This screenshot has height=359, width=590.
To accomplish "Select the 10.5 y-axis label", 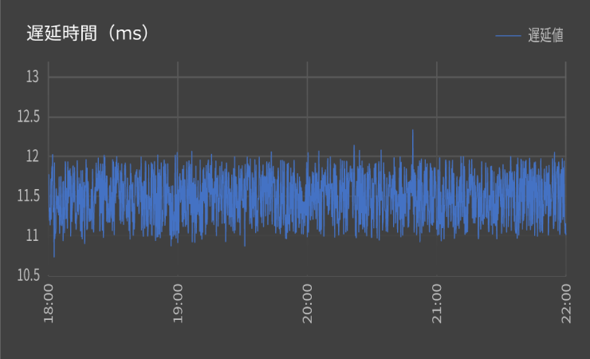I will click(x=28, y=275).
